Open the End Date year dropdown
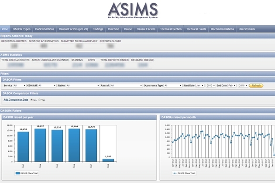 pyautogui.click(x=243, y=86)
